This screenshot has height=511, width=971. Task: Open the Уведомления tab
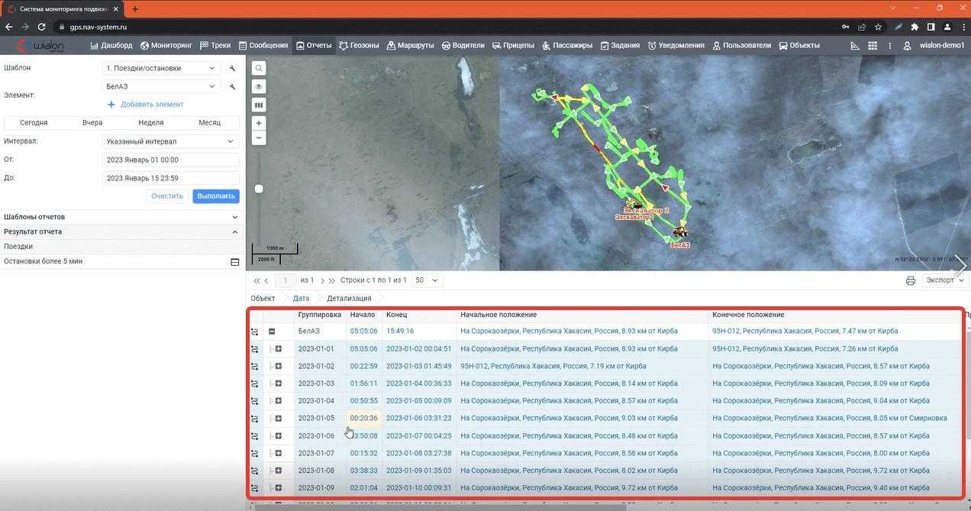click(x=676, y=46)
